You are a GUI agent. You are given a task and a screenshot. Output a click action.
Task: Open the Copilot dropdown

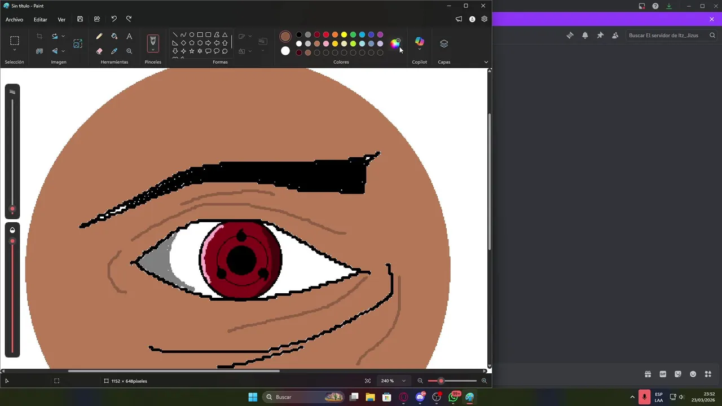(419, 49)
